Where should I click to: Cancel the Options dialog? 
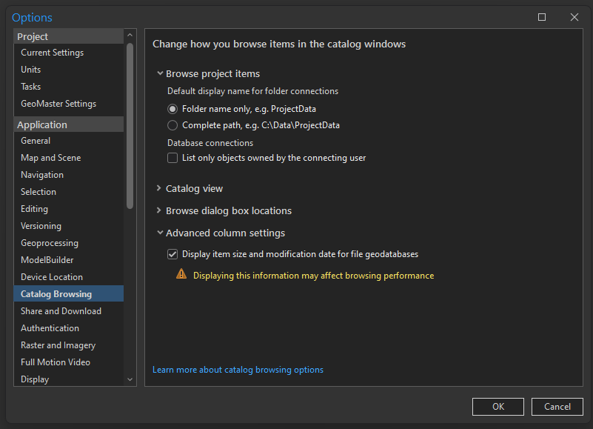pos(557,407)
